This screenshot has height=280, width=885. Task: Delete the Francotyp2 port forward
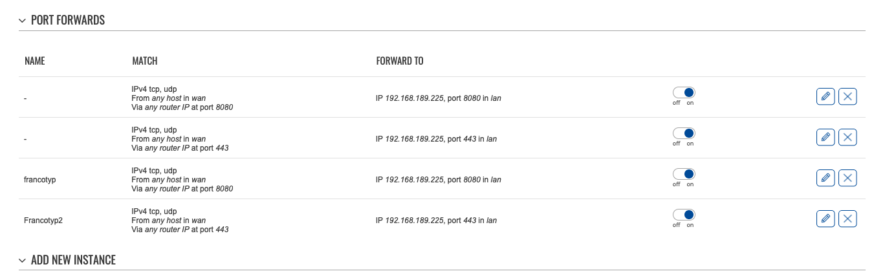coord(847,219)
